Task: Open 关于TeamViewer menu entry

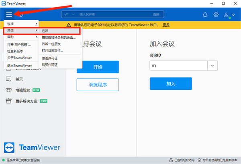Action: coord(21,58)
